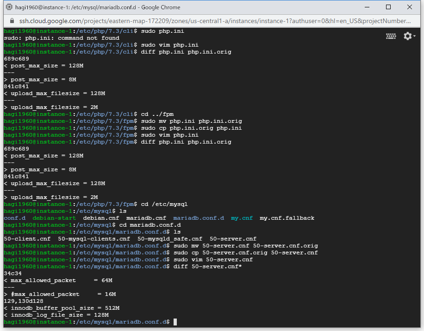Click 'cd mariadb.conf.d' command text

pos(150,225)
